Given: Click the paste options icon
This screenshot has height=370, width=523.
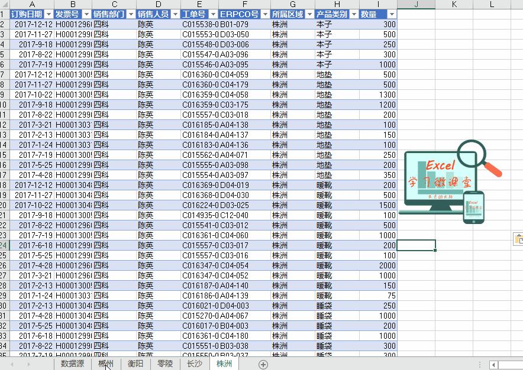Looking at the screenshot, I should pos(518,239).
